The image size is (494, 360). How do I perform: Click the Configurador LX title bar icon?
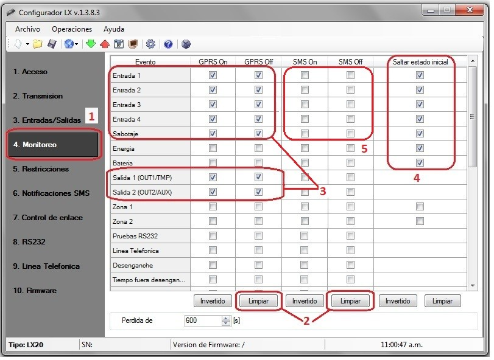pos(12,13)
